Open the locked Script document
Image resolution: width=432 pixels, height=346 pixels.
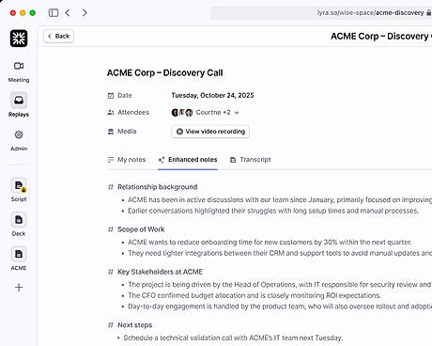coord(19,186)
